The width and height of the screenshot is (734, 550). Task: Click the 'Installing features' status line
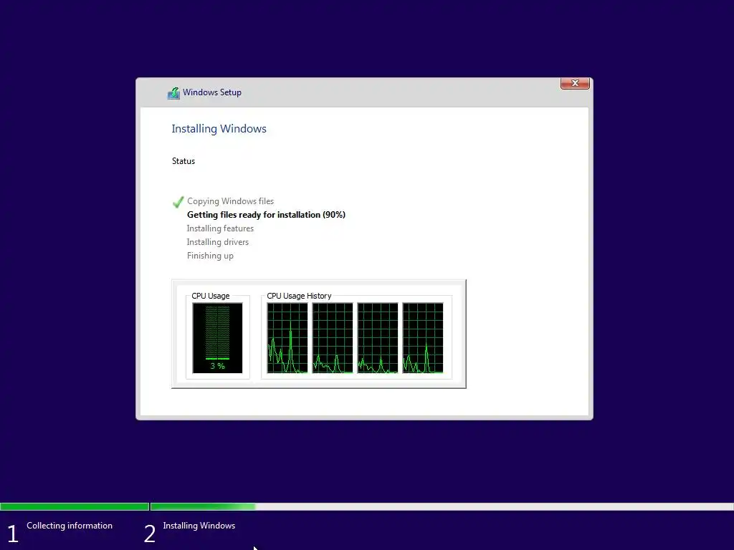tap(220, 228)
